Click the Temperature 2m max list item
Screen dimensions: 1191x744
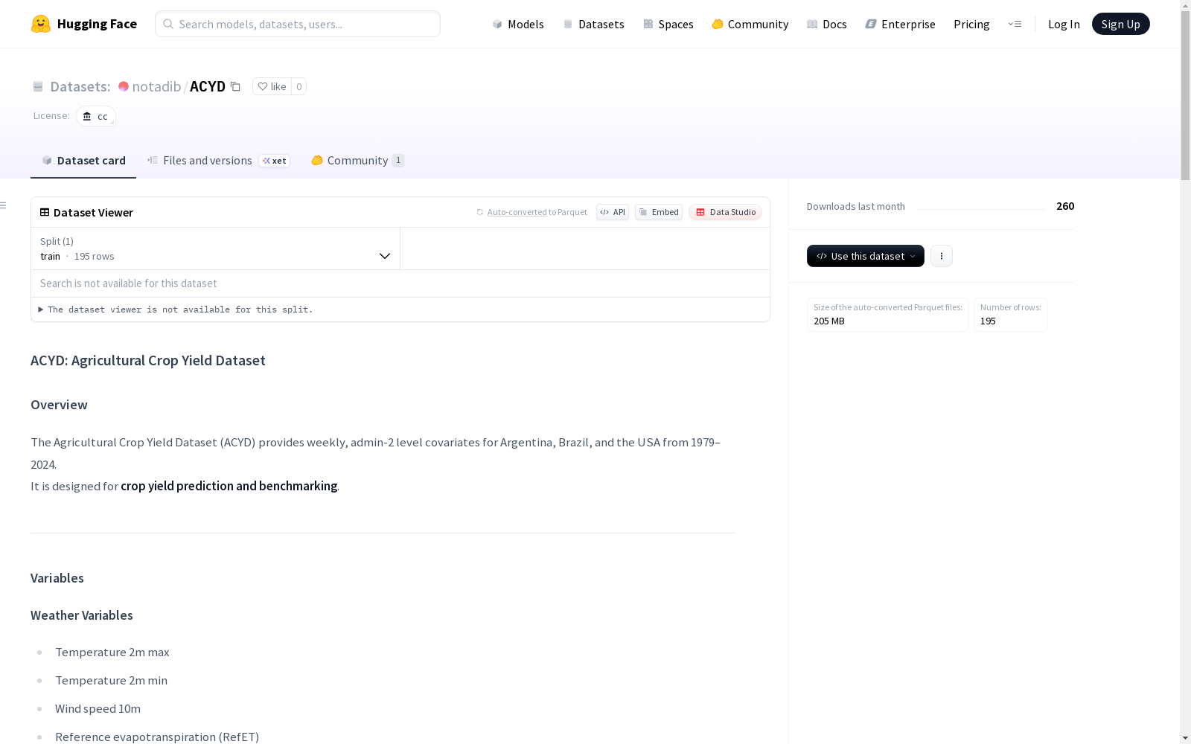(x=112, y=652)
